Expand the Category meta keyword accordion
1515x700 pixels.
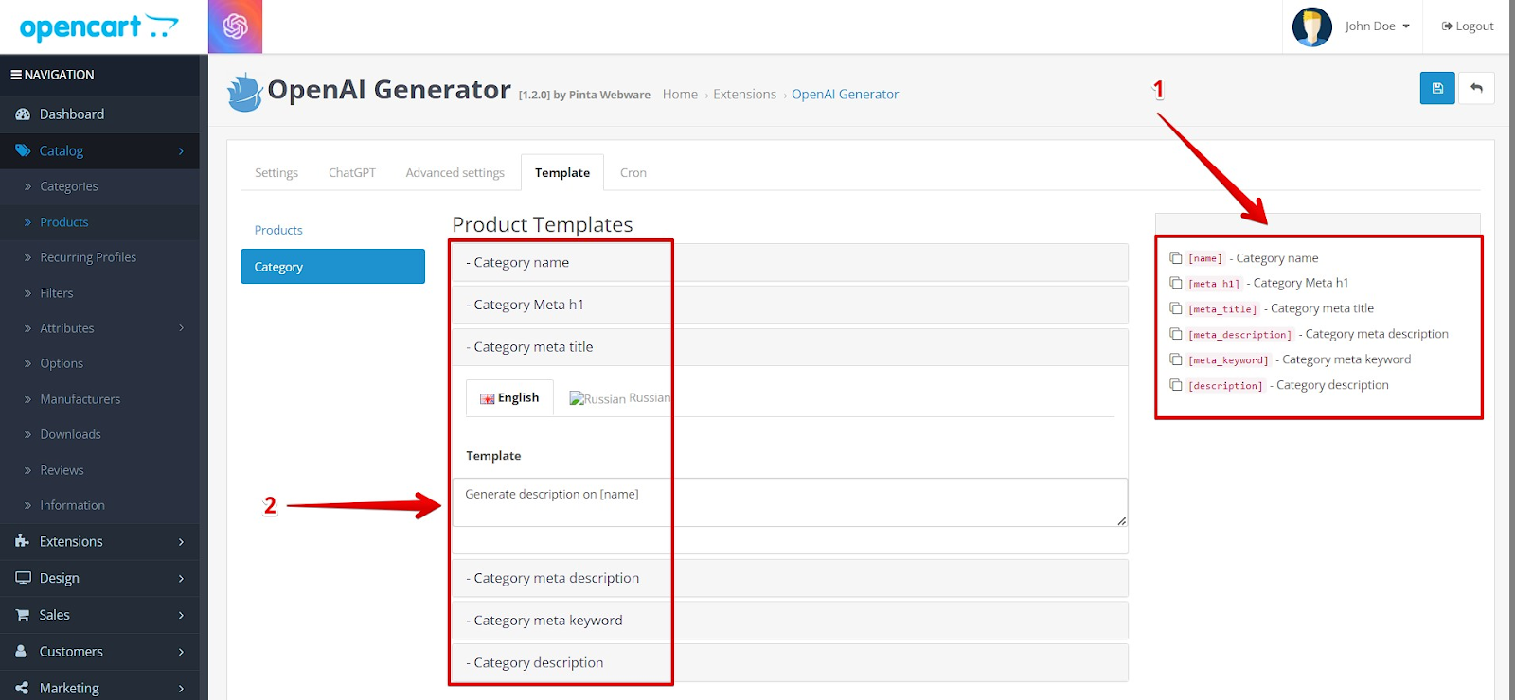tap(790, 621)
